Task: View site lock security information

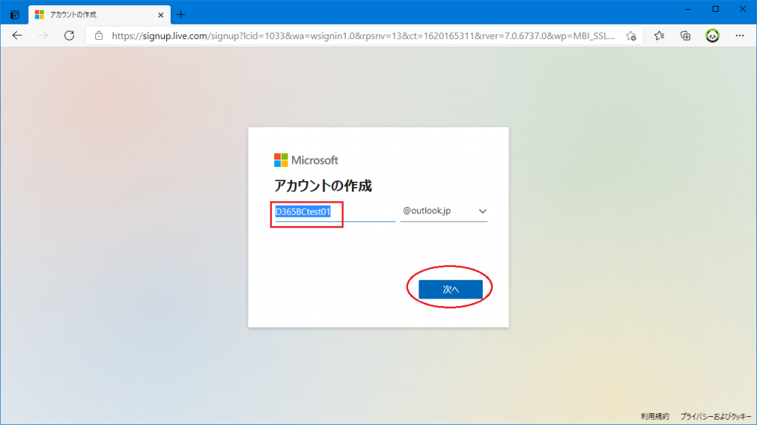Action: click(99, 35)
